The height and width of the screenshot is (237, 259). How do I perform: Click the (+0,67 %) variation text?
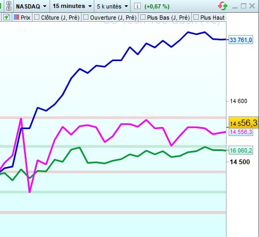point(157,6)
